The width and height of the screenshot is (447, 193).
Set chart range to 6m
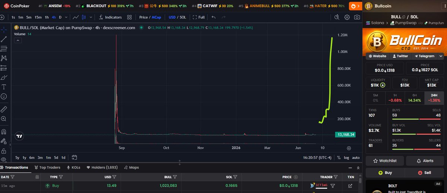tap(32, 157)
